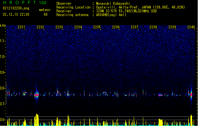This screenshot has width=198, height=126.
Task: Click the observer name Masayuki Kobayashi
Action: coord(113,3)
